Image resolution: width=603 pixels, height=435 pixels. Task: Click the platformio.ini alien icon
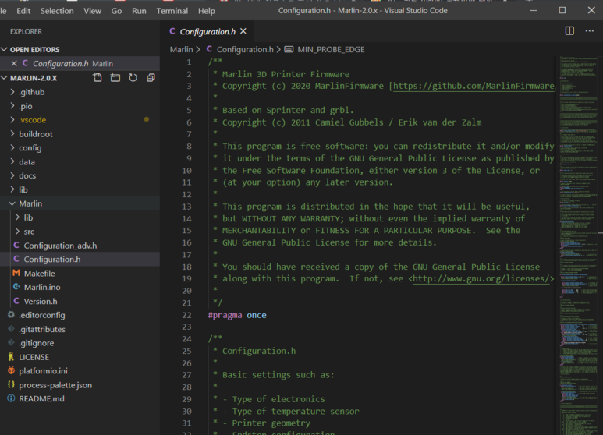(11, 370)
